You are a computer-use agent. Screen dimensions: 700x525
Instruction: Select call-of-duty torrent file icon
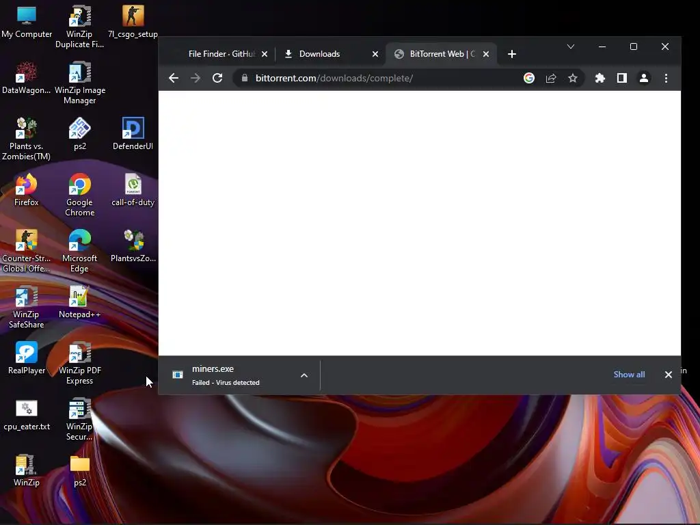[133, 190]
